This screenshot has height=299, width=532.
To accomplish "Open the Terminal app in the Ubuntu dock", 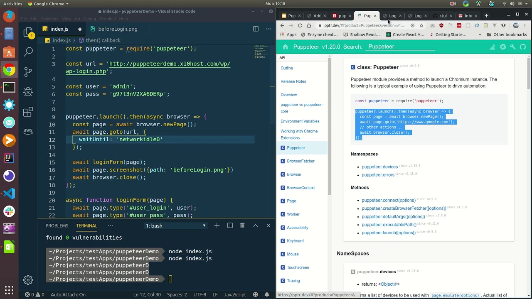I will pyautogui.click(x=9, y=87).
